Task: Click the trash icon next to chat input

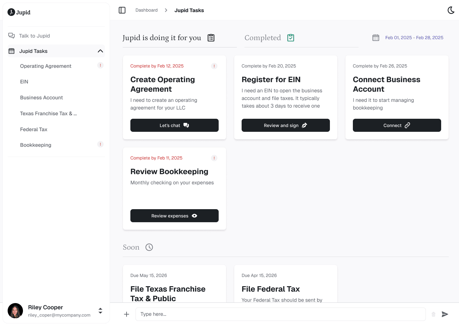Action: (433, 314)
